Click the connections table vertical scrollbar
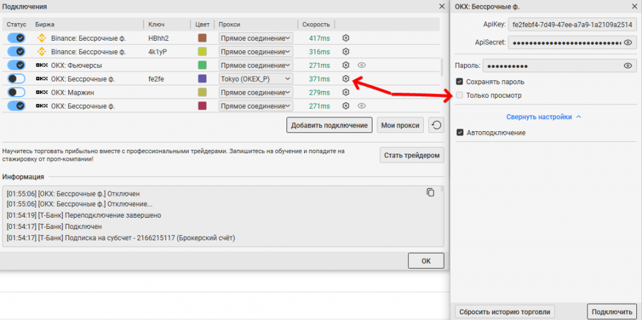This screenshot has height=320, width=642. (x=442, y=68)
